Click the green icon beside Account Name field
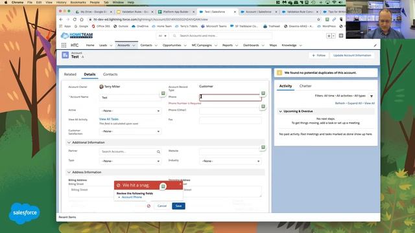Viewport: 415px width, 233px height. 163,93
